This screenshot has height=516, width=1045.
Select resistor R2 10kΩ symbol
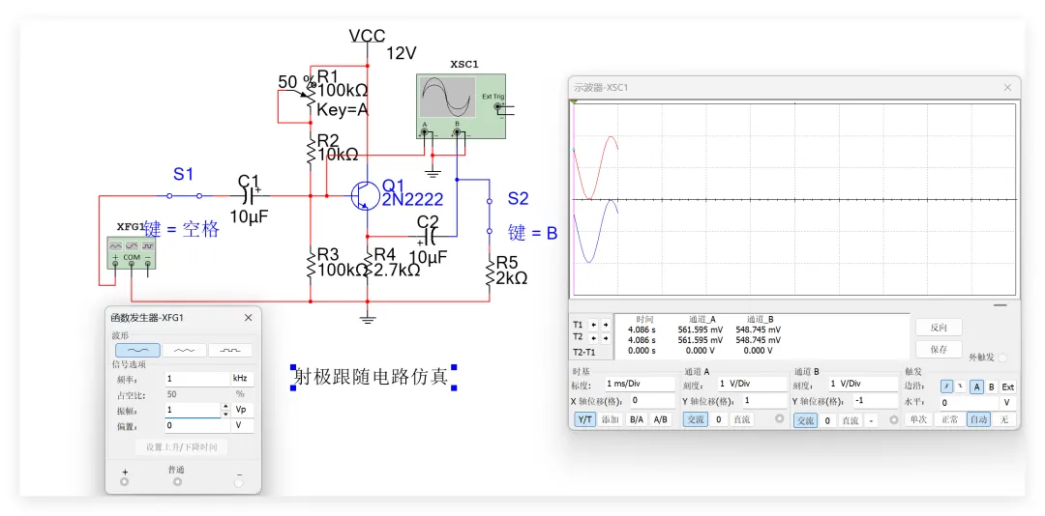pyautogui.click(x=311, y=151)
